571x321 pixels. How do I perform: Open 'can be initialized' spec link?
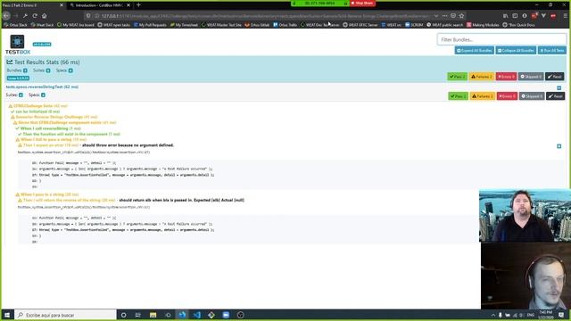tap(37, 111)
